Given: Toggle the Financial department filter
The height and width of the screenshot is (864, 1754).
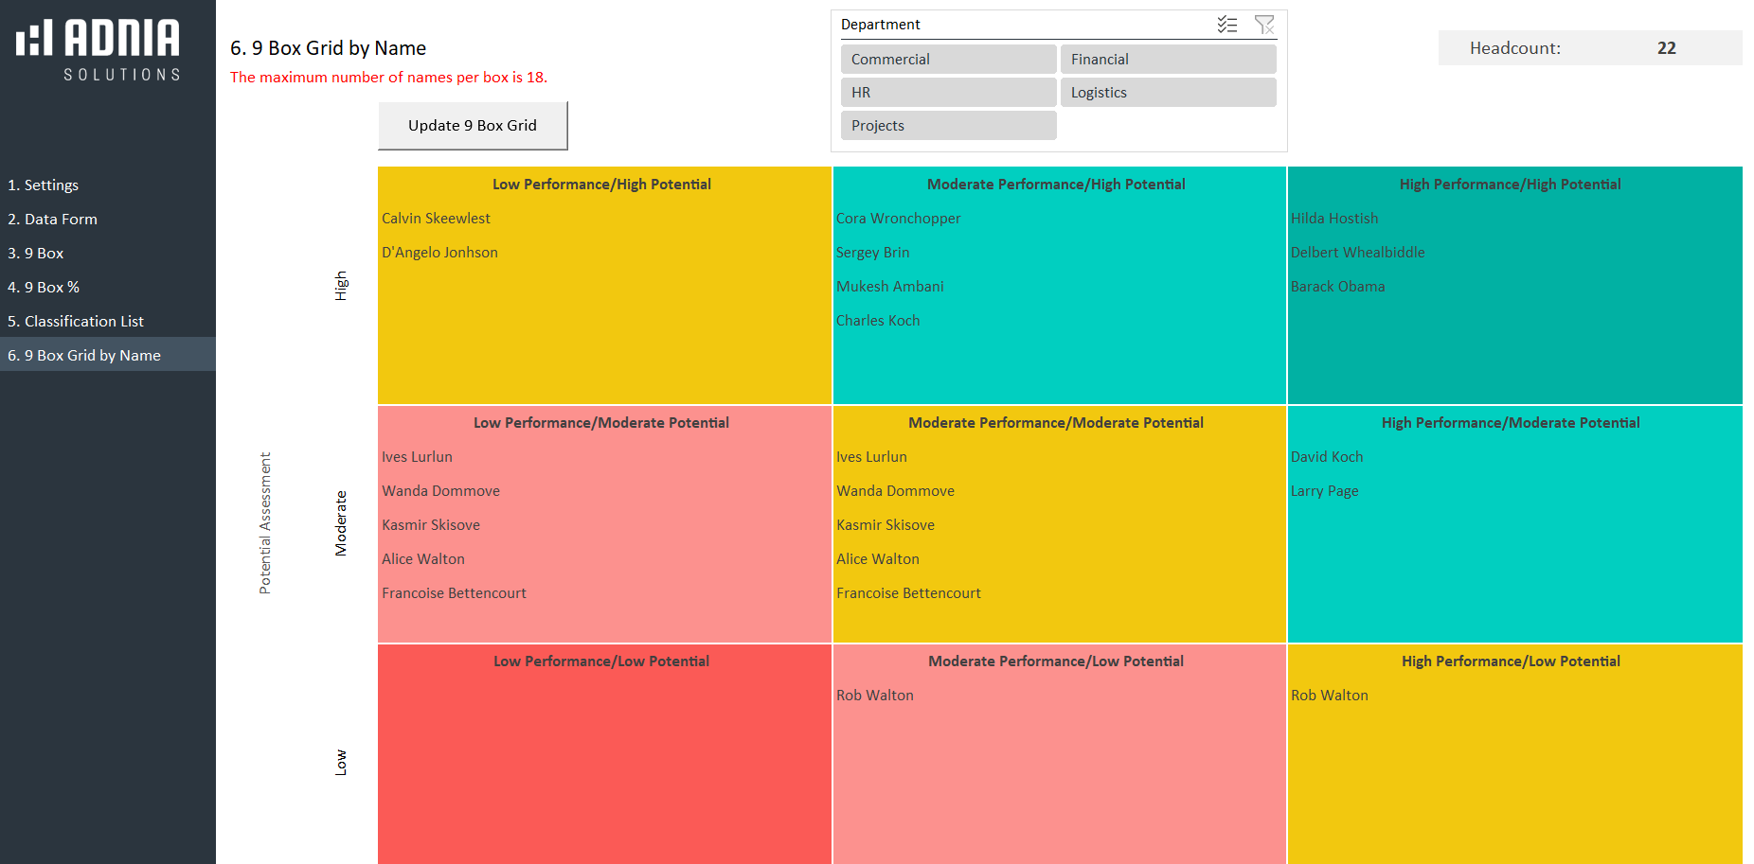Looking at the screenshot, I should click(x=1168, y=60).
